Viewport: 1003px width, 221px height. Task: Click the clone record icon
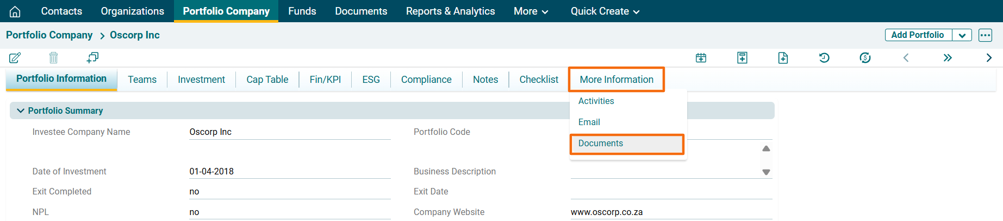click(92, 57)
